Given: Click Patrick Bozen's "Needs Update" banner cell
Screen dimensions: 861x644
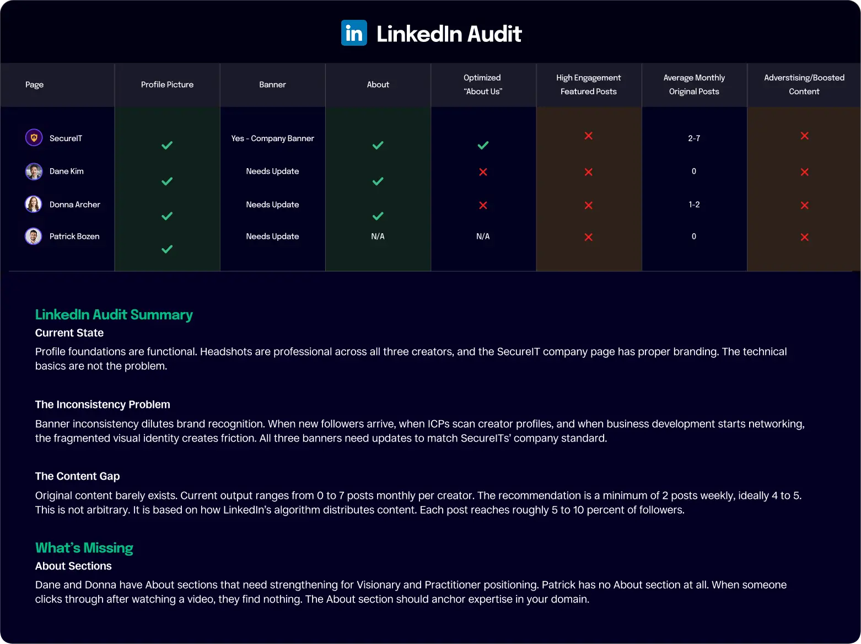Looking at the screenshot, I should (x=272, y=237).
